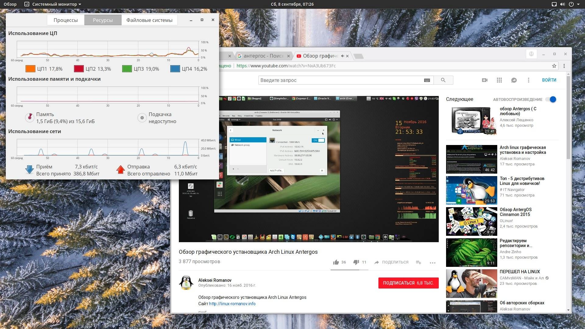Open the YouTube apps grid icon
This screenshot has width=585, height=329.
pos(499,80)
